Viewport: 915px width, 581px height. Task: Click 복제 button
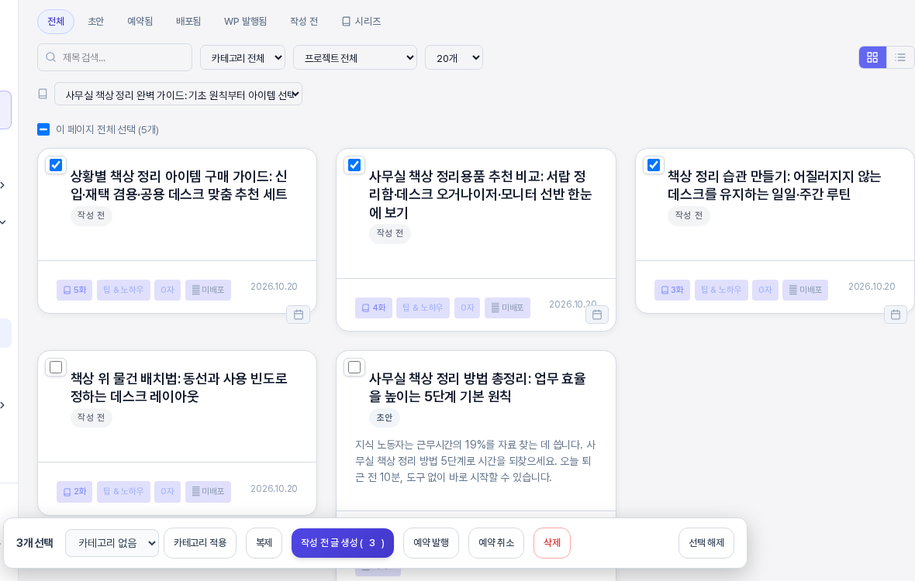(x=264, y=543)
